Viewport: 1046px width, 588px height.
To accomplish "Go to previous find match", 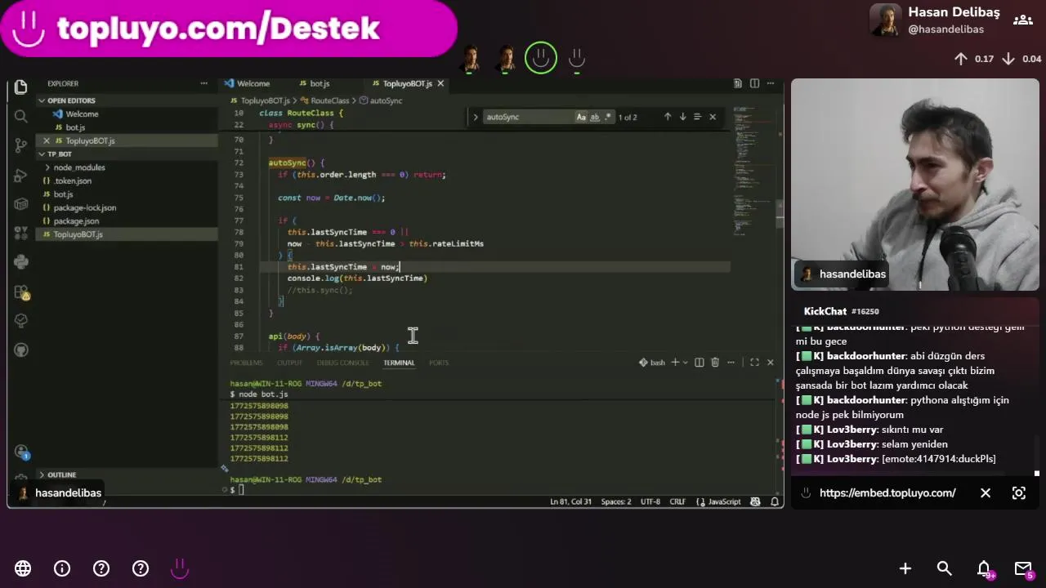I will pyautogui.click(x=668, y=117).
